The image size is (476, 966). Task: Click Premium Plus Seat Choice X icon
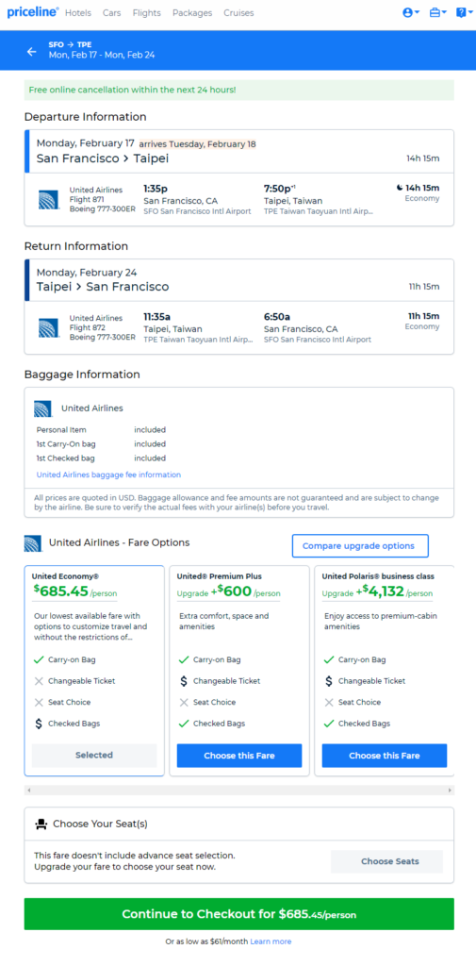[x=184, y=702]
